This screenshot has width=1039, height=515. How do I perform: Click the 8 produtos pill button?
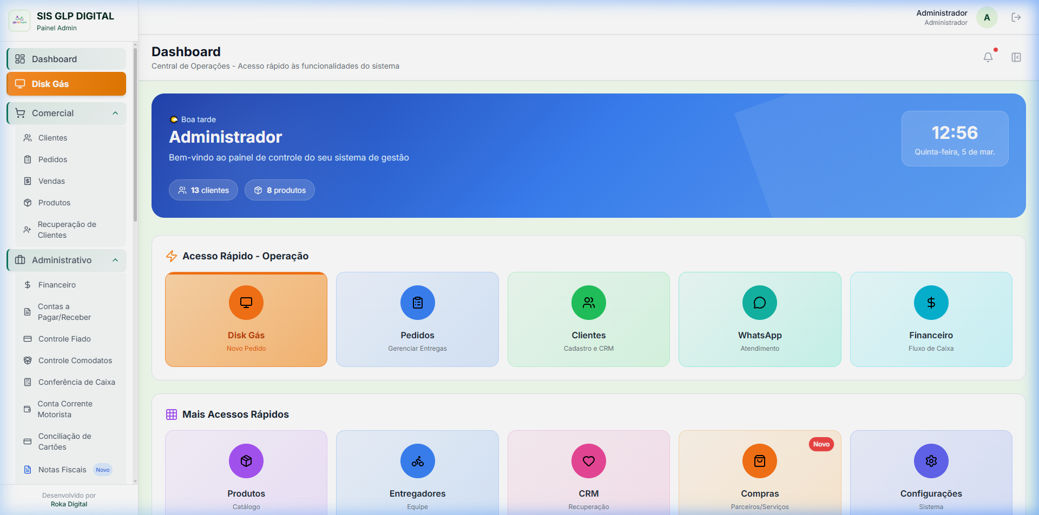click(280, 190)
